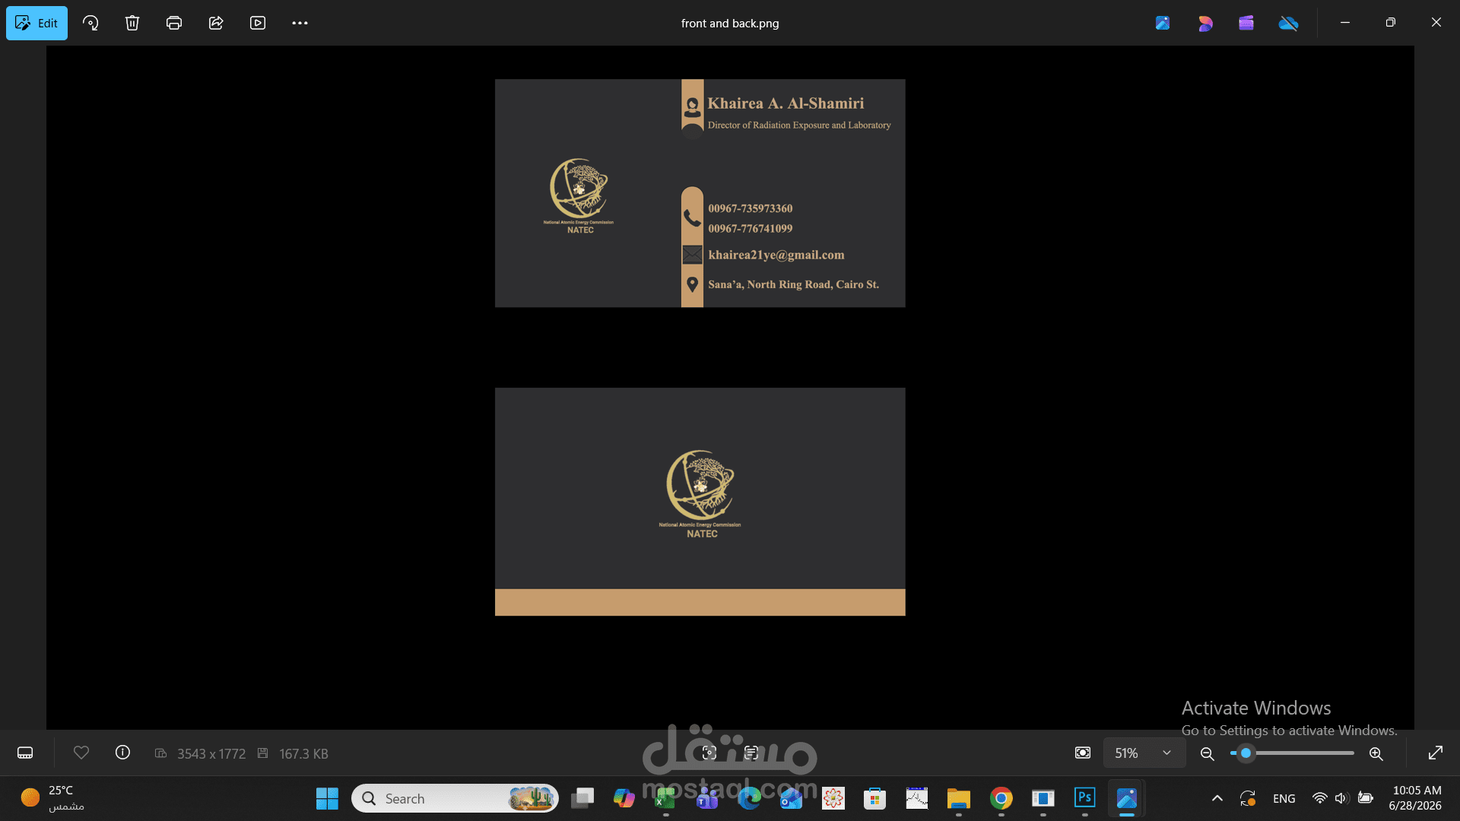Screen dimensions: 1460x821
Task: Show file info with the info icon
Action: point(122,753)
